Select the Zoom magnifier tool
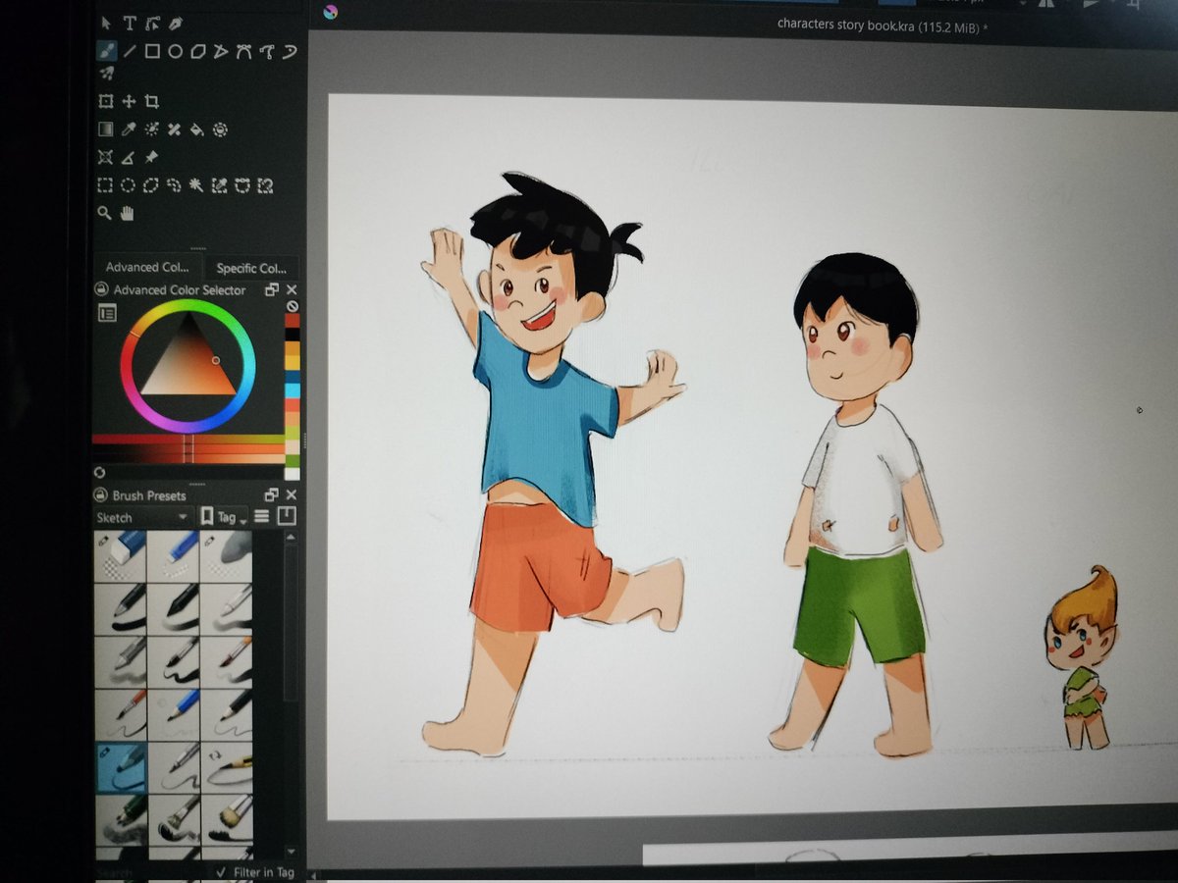This screenshot has height=883, width=1178. coord(105,213)
